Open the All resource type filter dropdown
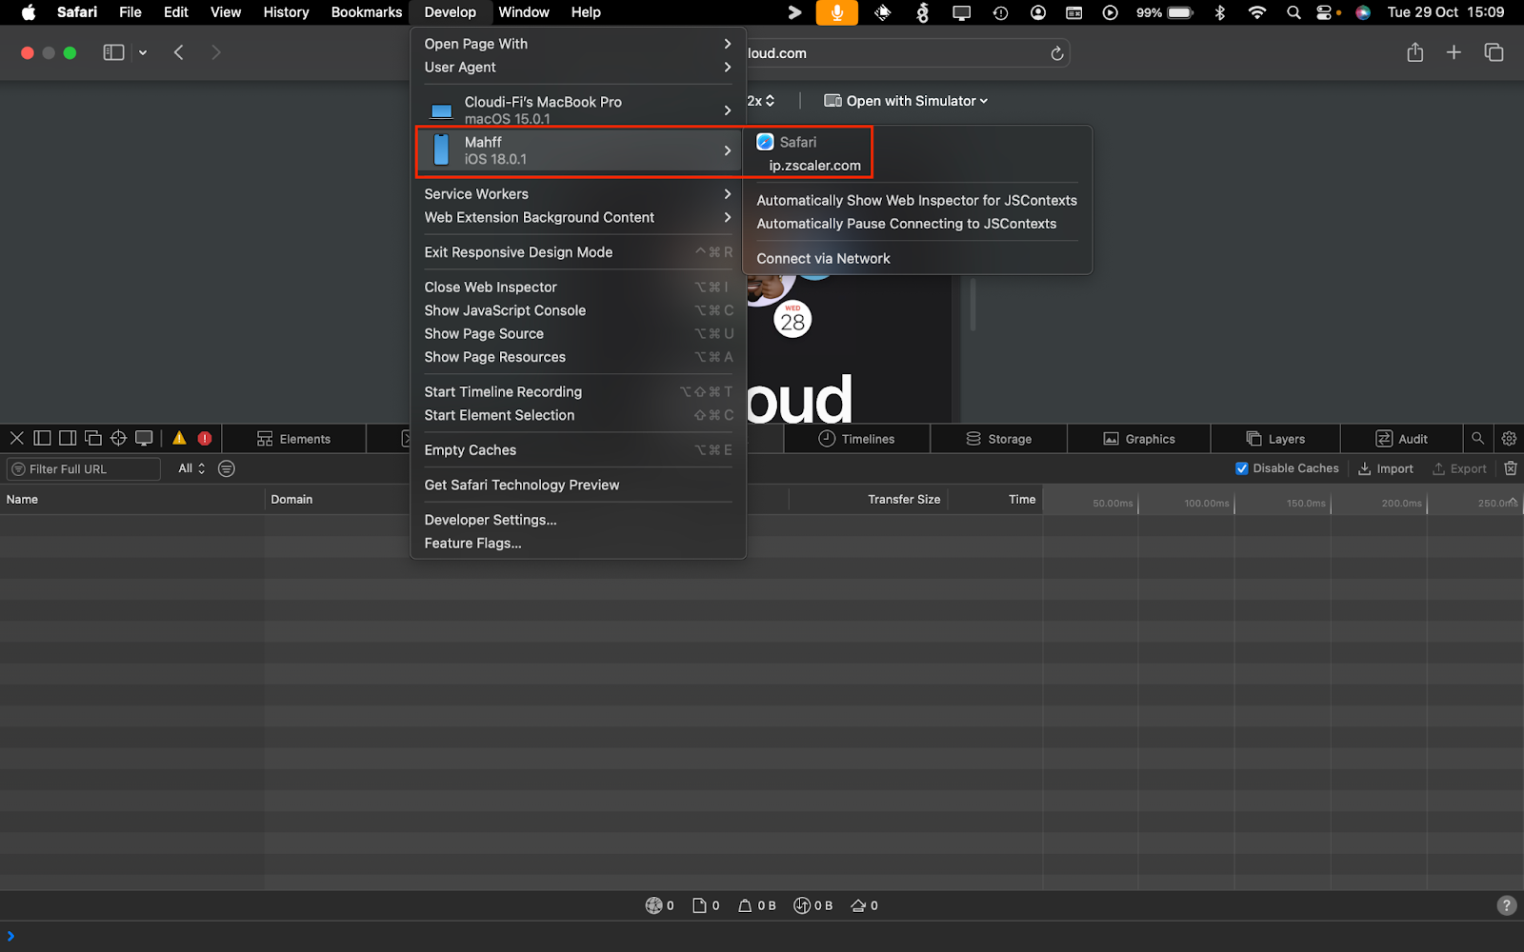The height and width of the screenshot is (952, 1524). click(x=191, y=468)
